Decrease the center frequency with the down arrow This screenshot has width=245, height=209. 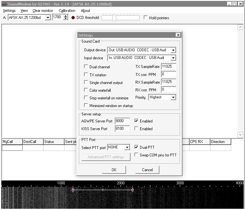click(66, 19)
